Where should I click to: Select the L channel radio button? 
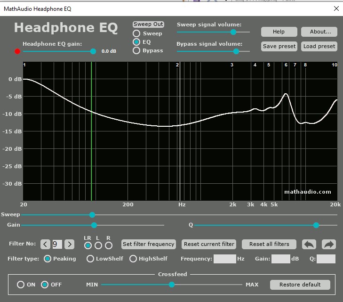coord(98,245)
